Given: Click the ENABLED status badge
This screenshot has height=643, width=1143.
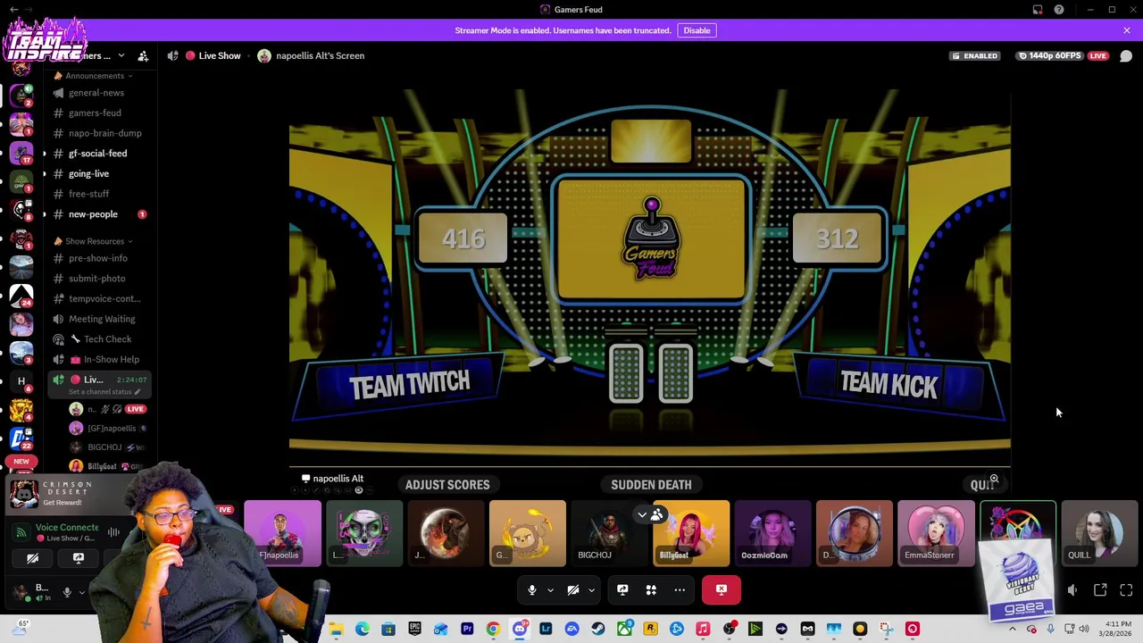Looking at the screenshot, I should coord(974,55).
